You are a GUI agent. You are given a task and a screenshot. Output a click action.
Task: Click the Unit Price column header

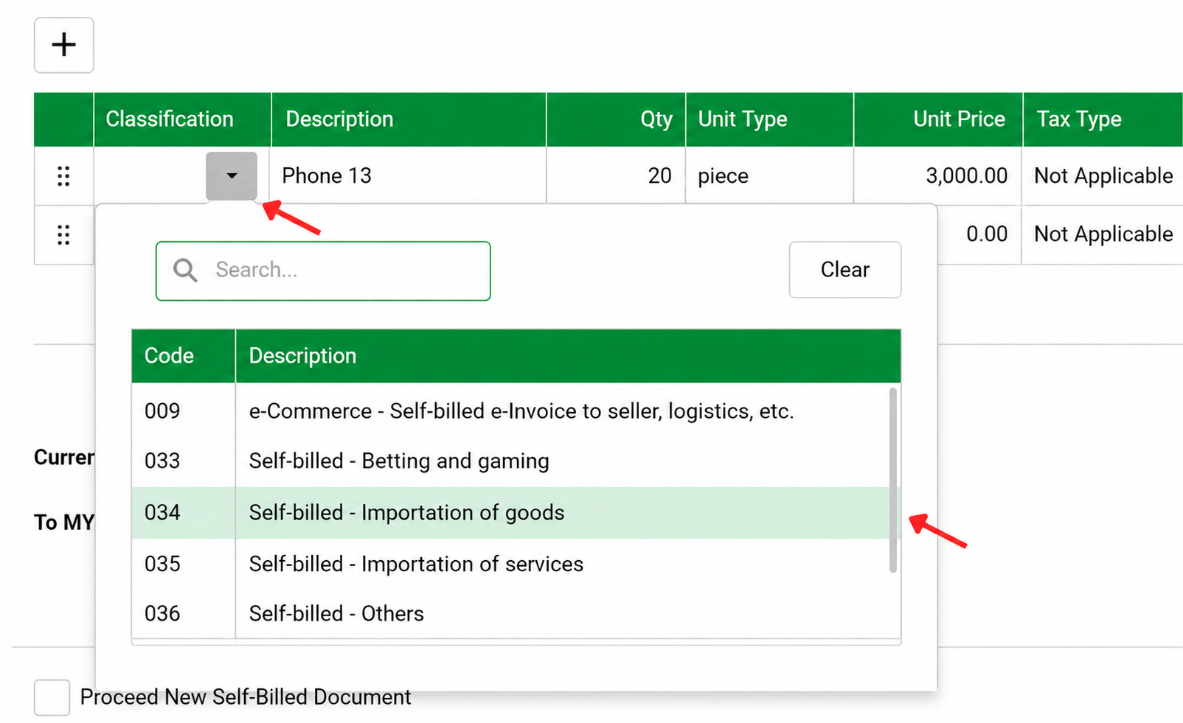(x=938, y=119)
